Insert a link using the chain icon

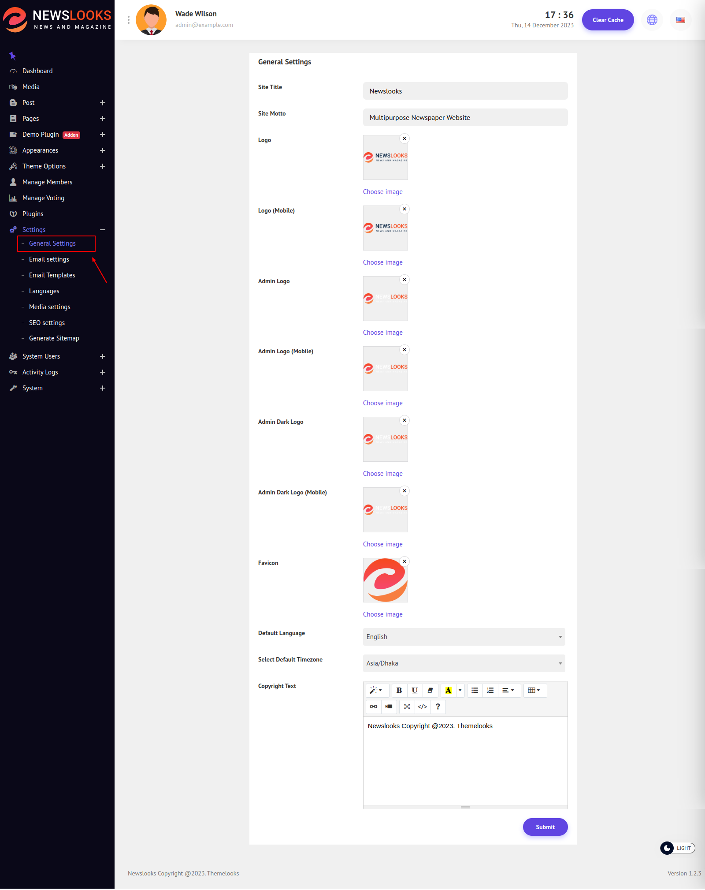(x=373, y=707)
